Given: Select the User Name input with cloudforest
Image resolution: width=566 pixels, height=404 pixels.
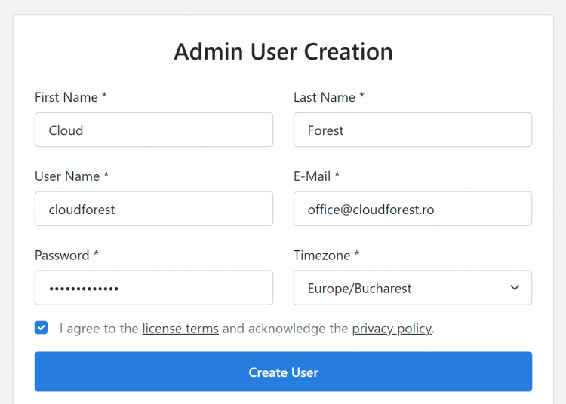Looking at the screenshot, I should pos(154,209).
